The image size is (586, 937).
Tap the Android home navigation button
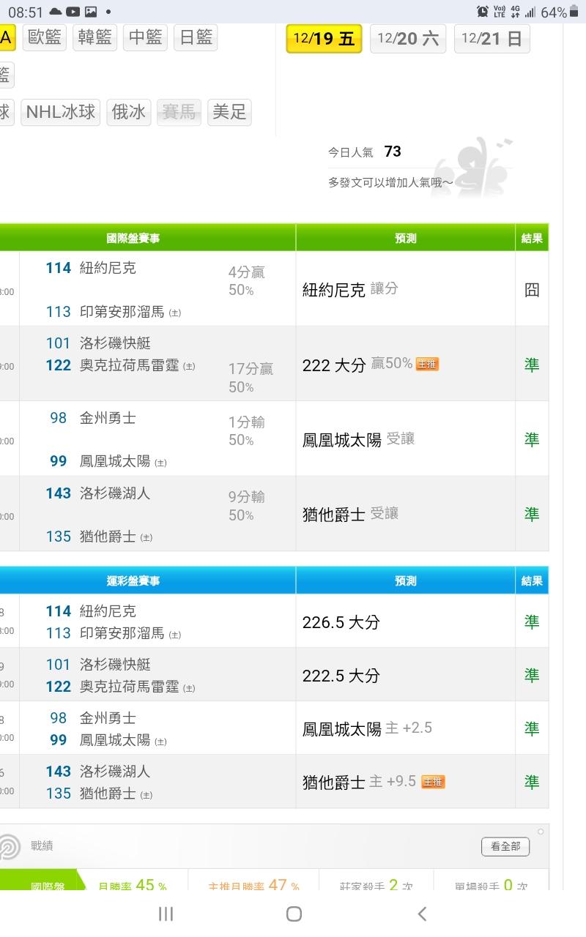coord(294,914)
